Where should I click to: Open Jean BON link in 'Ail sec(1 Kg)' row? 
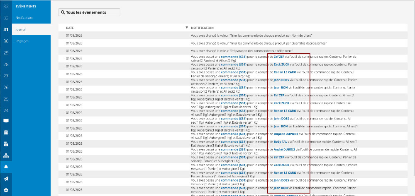click(281, 127)
